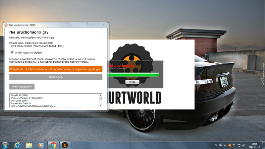The image size is (265, 149).
Task: Click the Show desktop strip
Action: coord(264,145)
